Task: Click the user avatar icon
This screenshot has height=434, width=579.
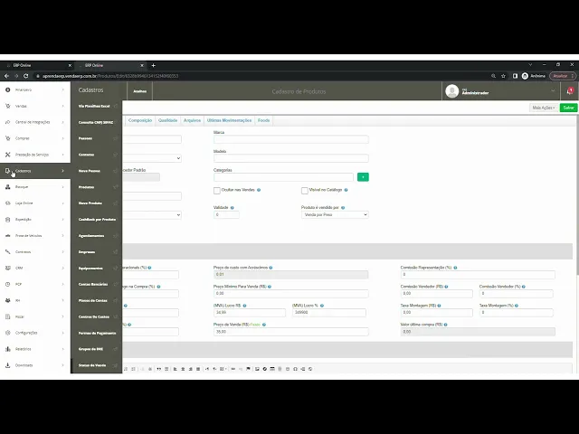Action: 452,91
